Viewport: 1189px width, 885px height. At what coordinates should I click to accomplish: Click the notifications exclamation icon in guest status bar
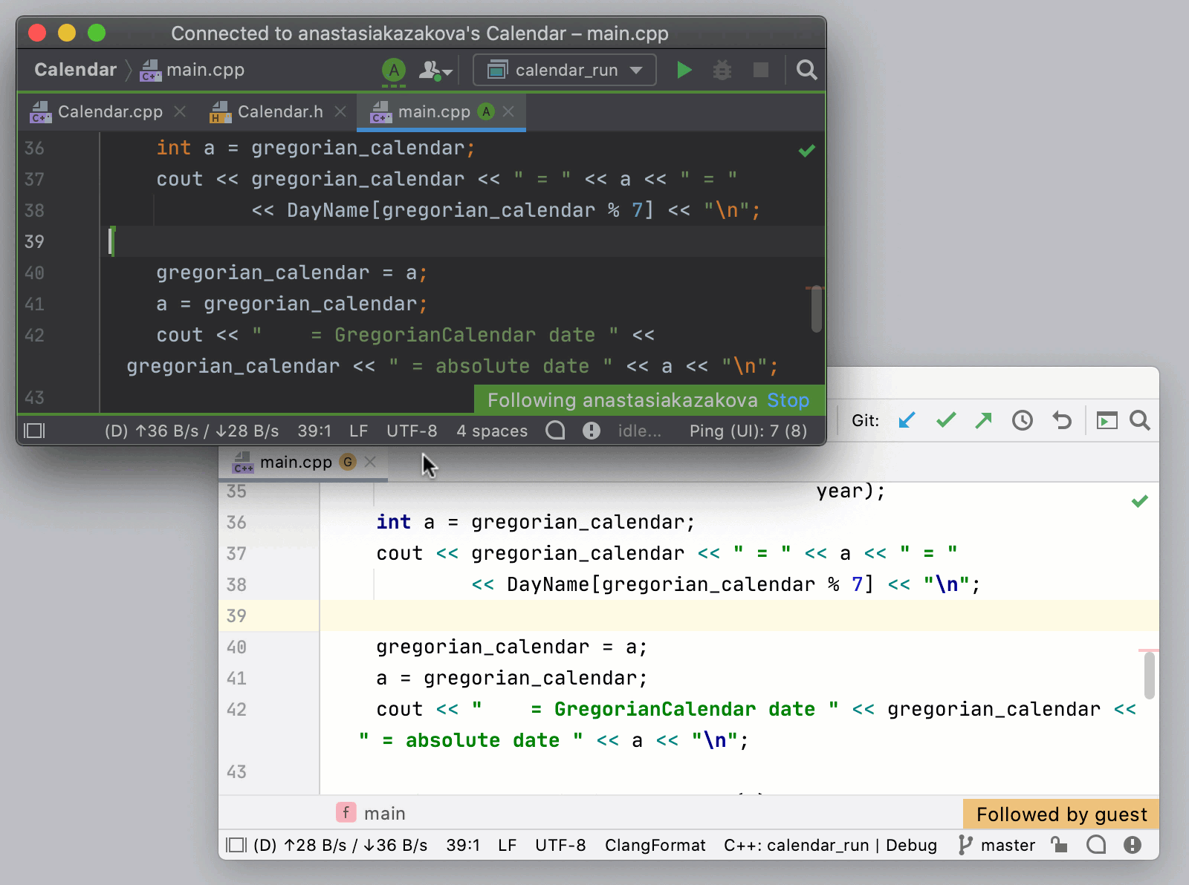(592, 431)
